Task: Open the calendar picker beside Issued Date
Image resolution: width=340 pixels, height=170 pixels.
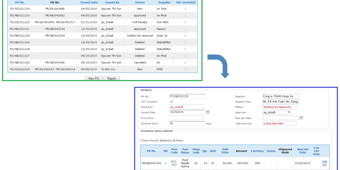Action: (208, 112)
